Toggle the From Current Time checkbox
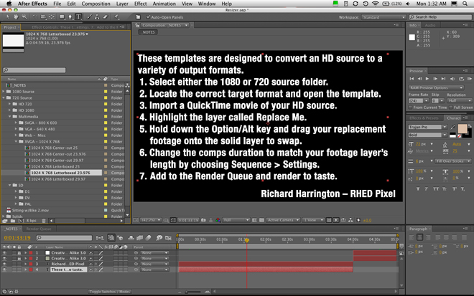 [x=411, y=107]
